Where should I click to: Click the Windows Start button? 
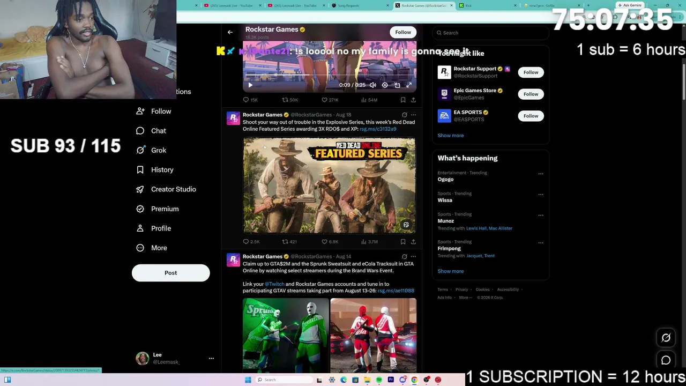[248, 380]
